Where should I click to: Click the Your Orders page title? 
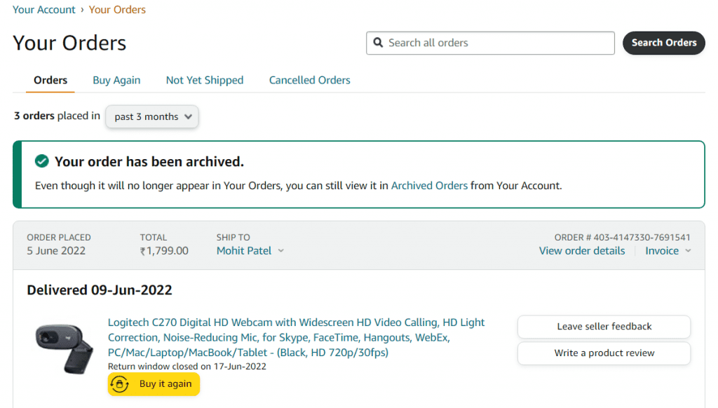(x=69, y=43)
